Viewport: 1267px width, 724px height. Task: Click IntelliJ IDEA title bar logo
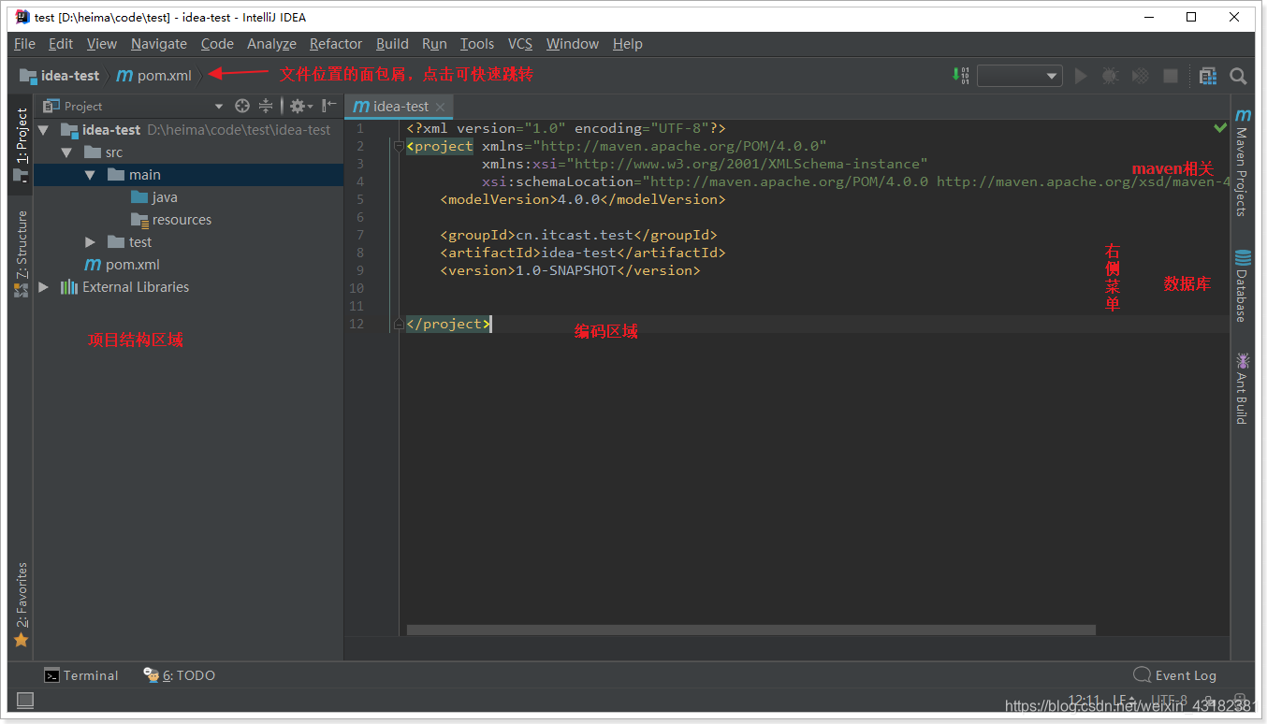pyautogui.click(x=22, y=17)
